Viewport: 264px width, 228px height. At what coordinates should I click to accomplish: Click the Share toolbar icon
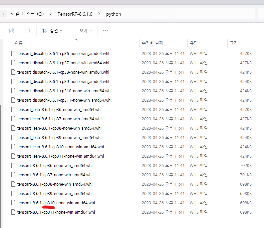12,31
